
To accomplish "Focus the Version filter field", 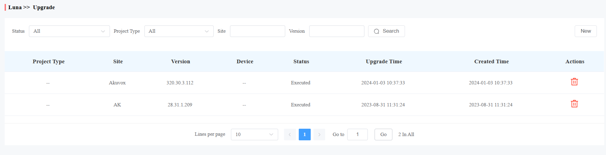I will pyautogui.click(x=336, y=31).
